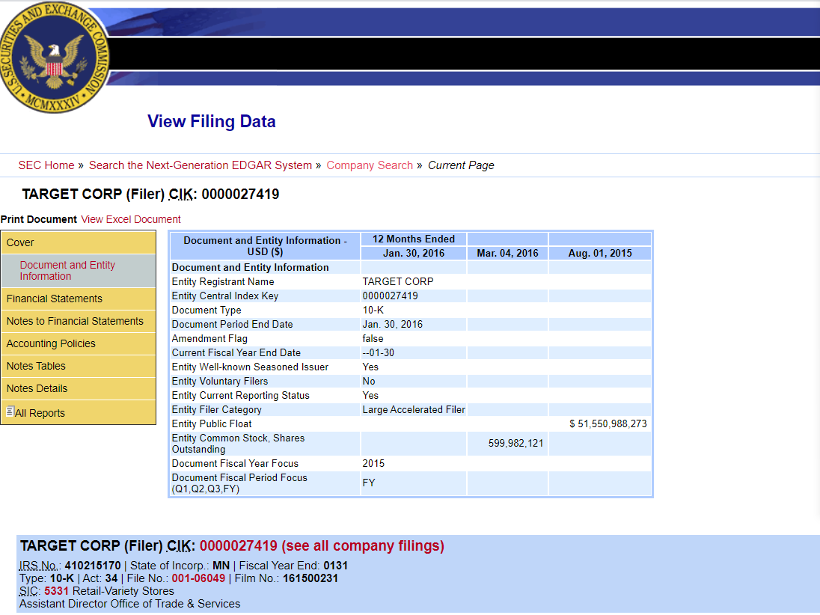
Task: Open View Excel Document link
Action: coord(131,219)
